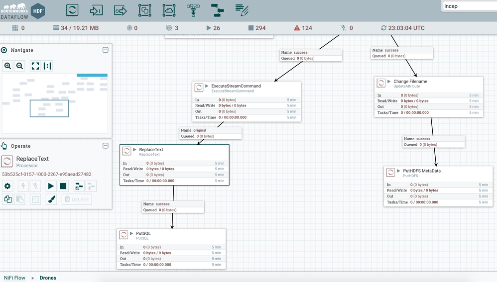Select the Process Group toolbar icon

click(x=144, y=9)
